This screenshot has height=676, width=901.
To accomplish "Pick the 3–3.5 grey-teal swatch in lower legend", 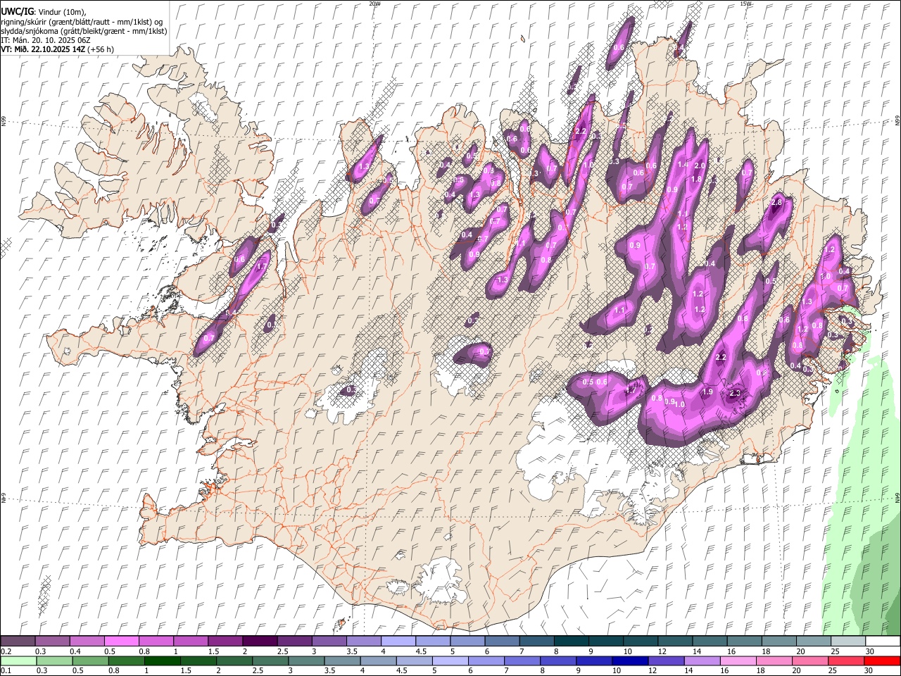I will pos(305,661).
